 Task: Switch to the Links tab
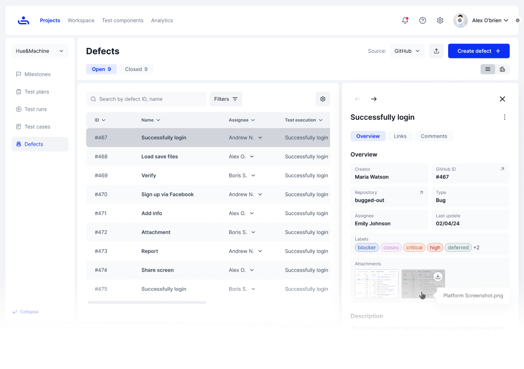400,136
